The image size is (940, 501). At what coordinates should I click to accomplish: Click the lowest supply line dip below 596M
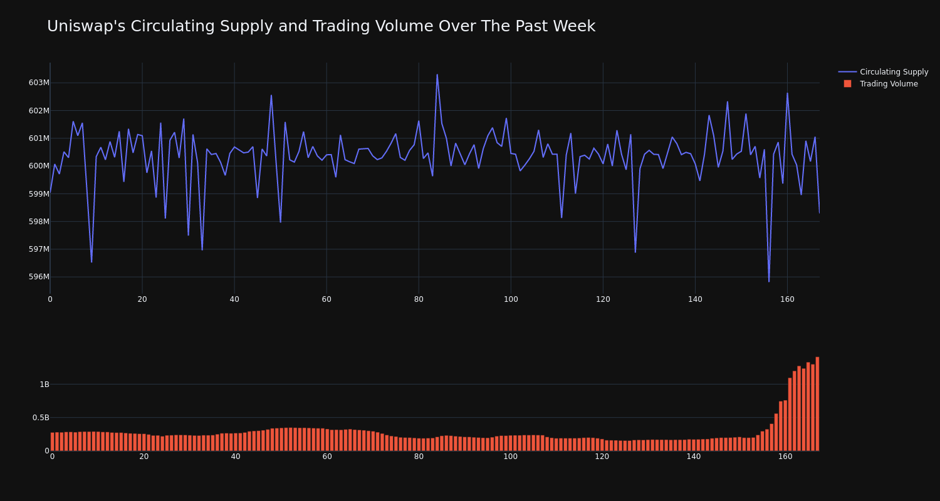(769, 281)
